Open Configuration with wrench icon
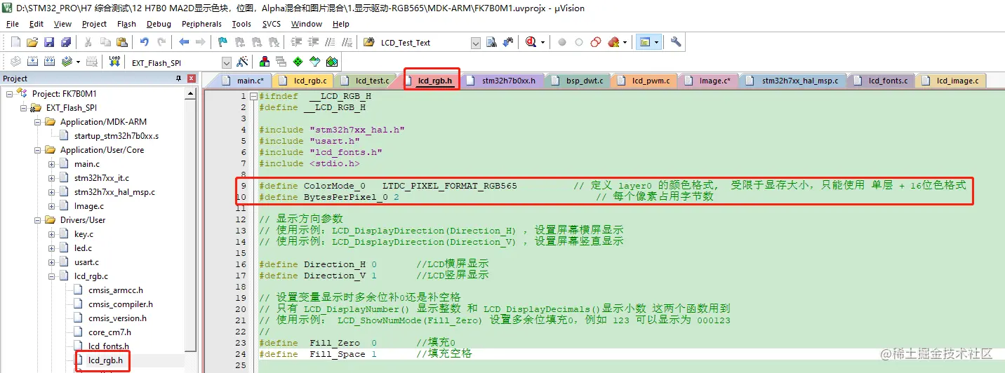Image resolution: width=1005 pixels, height=373 pixels. 676,42
